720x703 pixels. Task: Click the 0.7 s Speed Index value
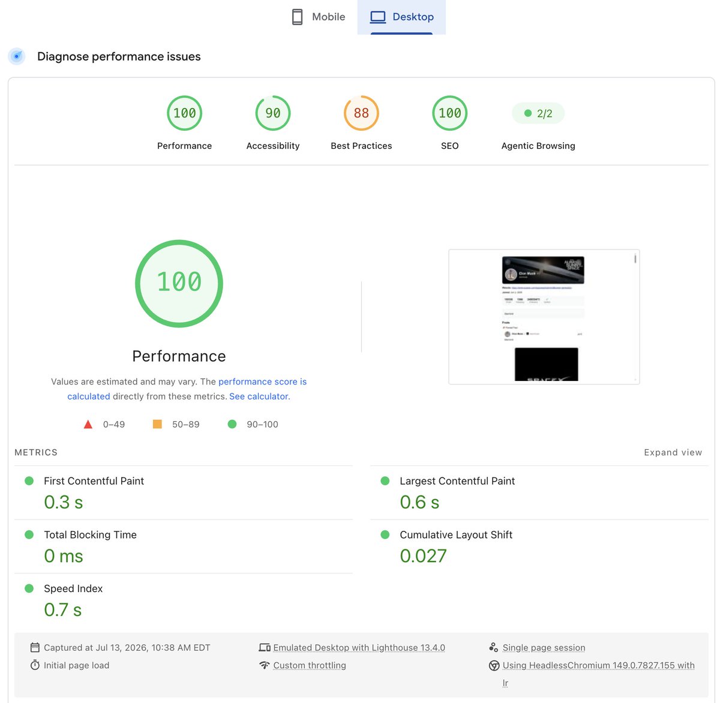point(63,610)
